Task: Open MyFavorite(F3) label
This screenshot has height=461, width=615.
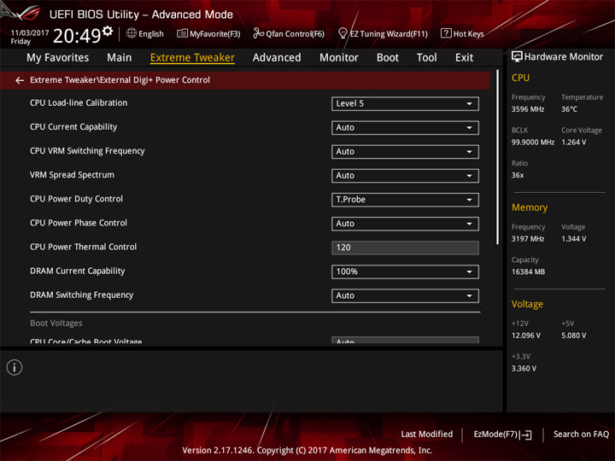Action: 215,34
